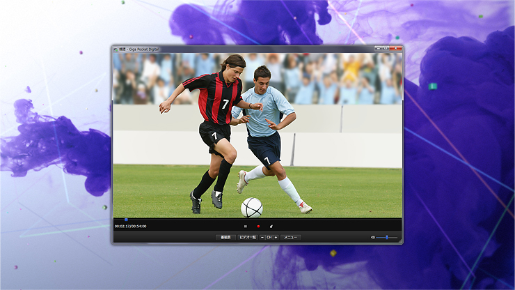Maximize the Giga Pocket Digital window
This screenshot has height=290, width=515.
coord(386,49)
